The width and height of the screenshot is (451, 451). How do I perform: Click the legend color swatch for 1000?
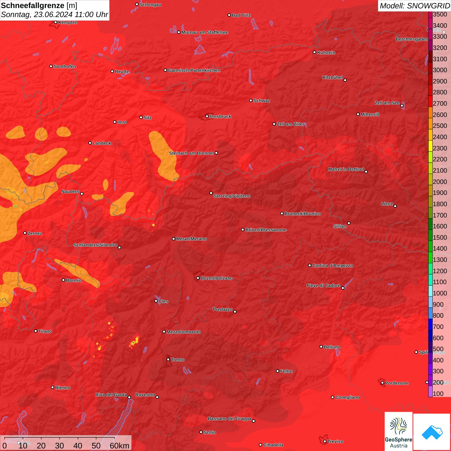[430, 291]
